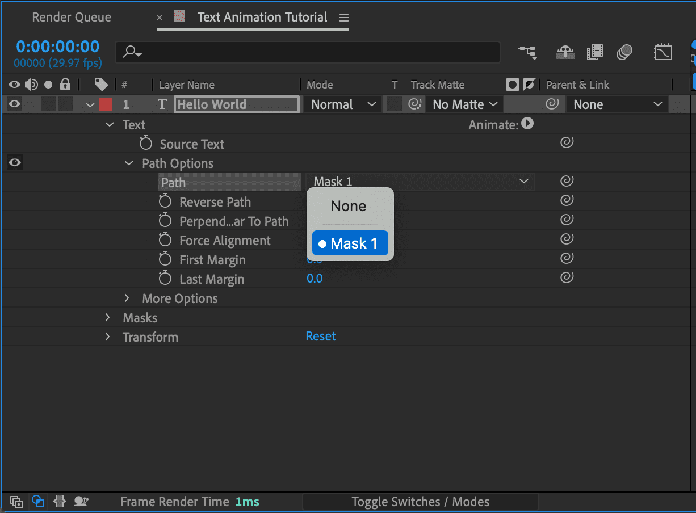Click the Last Margin value 0.0
Screen dimensions: 696x513
tap(315, 278)
